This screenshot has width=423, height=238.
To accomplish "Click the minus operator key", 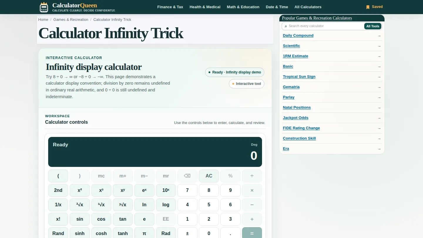I will pos(252,205).
